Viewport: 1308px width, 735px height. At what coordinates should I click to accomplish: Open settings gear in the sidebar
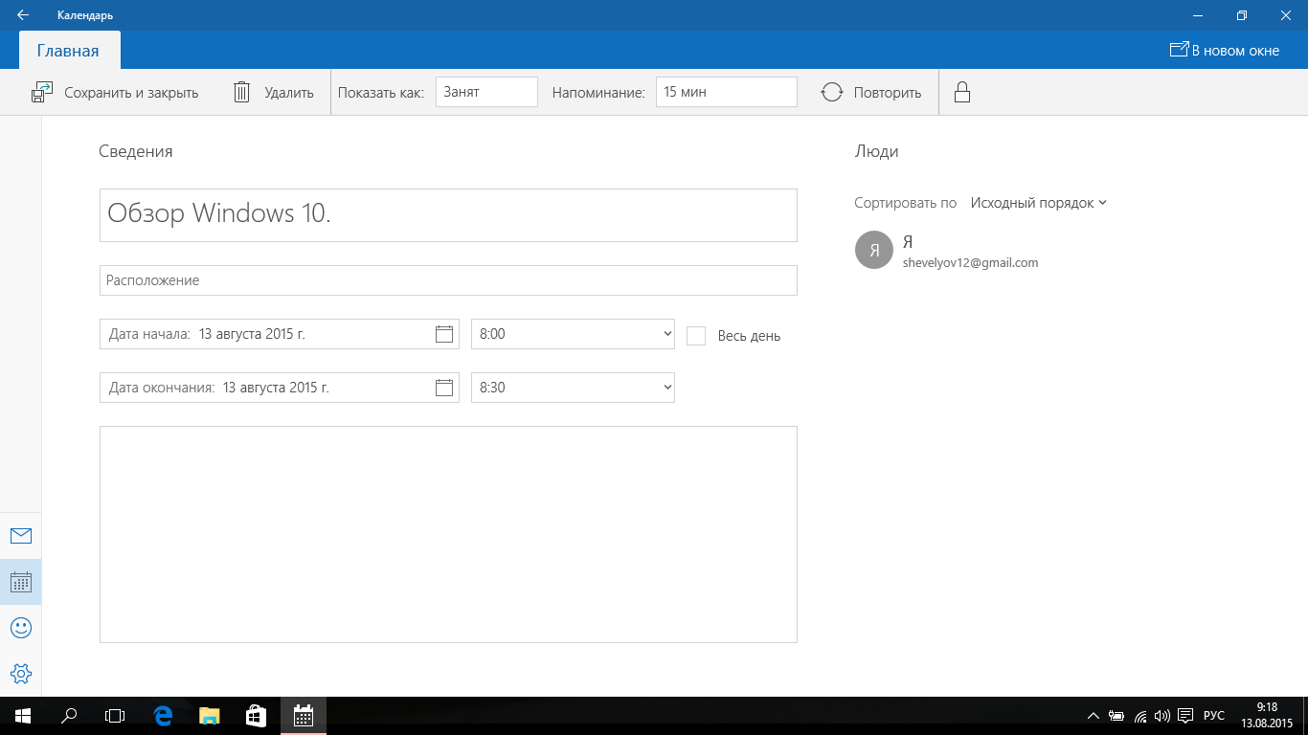(x=20, y=674)
